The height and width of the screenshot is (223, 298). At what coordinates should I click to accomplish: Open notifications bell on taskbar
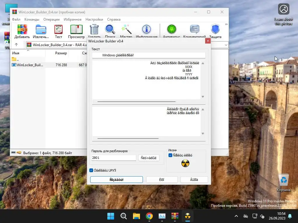290,216
